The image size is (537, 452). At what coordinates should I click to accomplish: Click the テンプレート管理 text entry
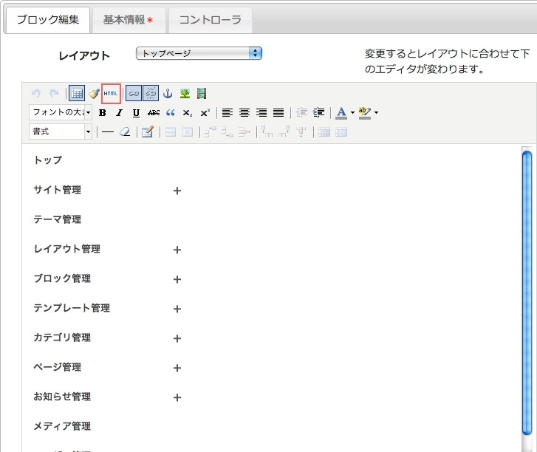(x=72, y=308)
